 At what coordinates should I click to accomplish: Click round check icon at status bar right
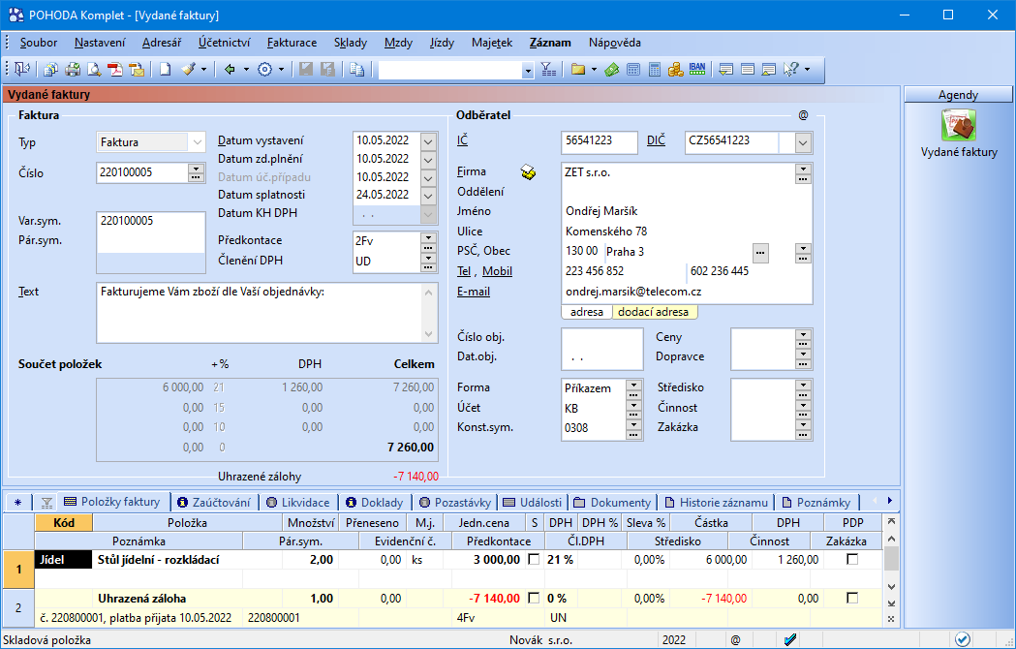[962, 639]
